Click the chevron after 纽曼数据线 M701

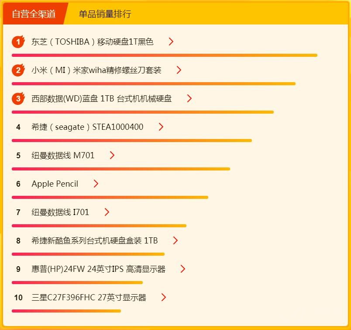pos(112,155)
